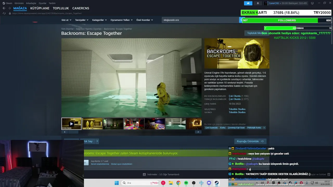Open the Yok Say dropdown arrow
Viewport: 333px width, 187px height.
coord(97,141)
